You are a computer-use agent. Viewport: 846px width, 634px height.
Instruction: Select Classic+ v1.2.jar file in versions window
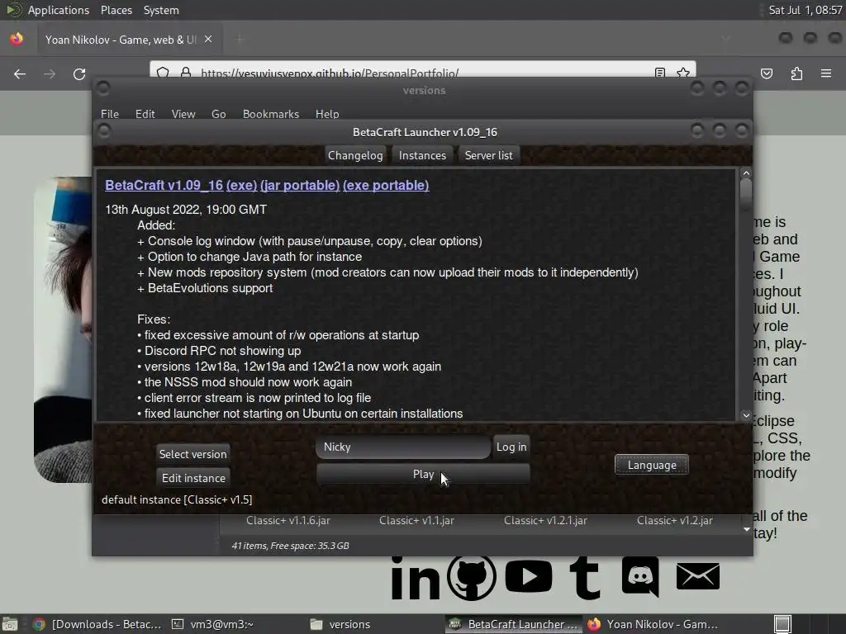[x=674, y=520]
